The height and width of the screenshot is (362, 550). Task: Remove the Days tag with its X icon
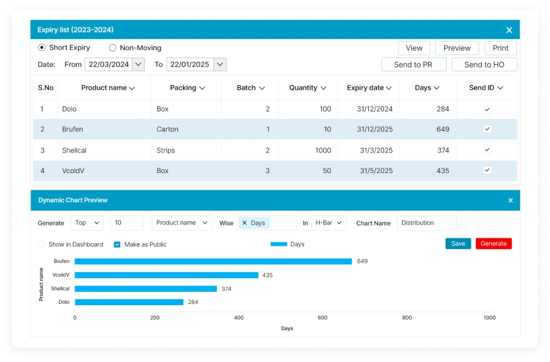[x=245, y=223]
